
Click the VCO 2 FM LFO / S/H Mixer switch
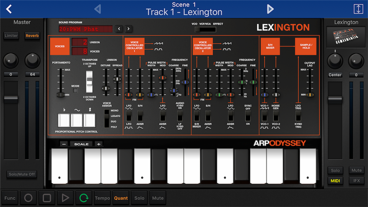pos(197,116)
